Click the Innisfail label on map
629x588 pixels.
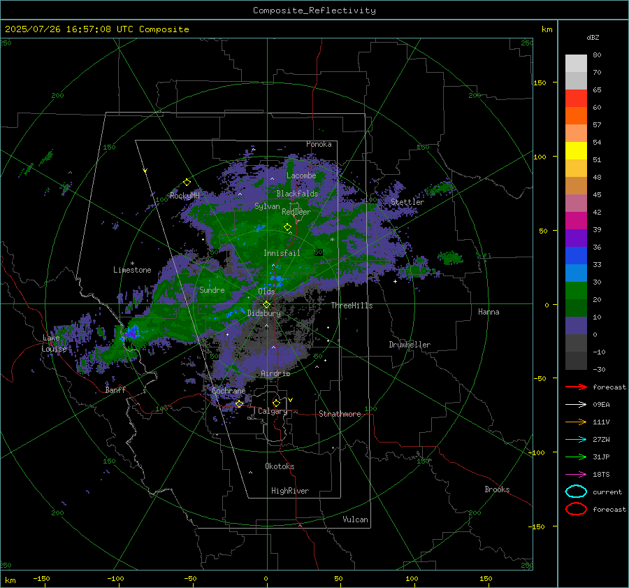pyautogui.click(x=282, y=253)
